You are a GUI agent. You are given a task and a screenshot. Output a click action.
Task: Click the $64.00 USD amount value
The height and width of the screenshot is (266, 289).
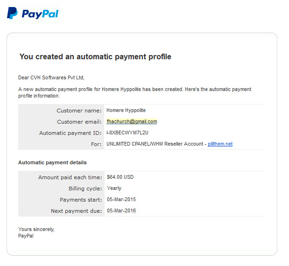pos(120,177)
